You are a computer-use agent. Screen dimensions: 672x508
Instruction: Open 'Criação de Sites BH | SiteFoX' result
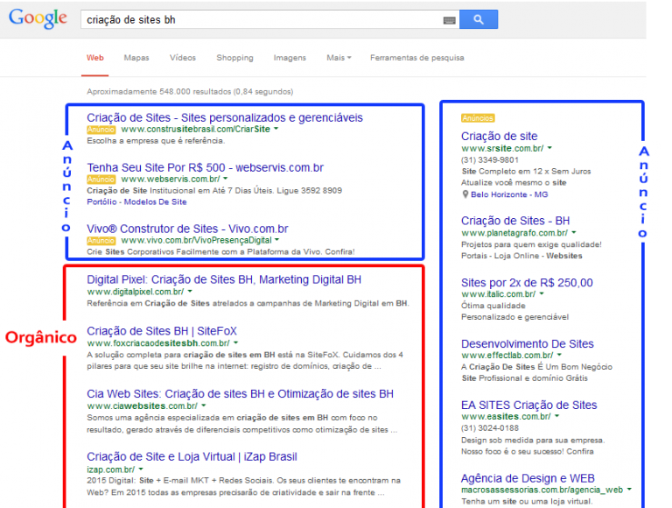(x=162, y=331)
